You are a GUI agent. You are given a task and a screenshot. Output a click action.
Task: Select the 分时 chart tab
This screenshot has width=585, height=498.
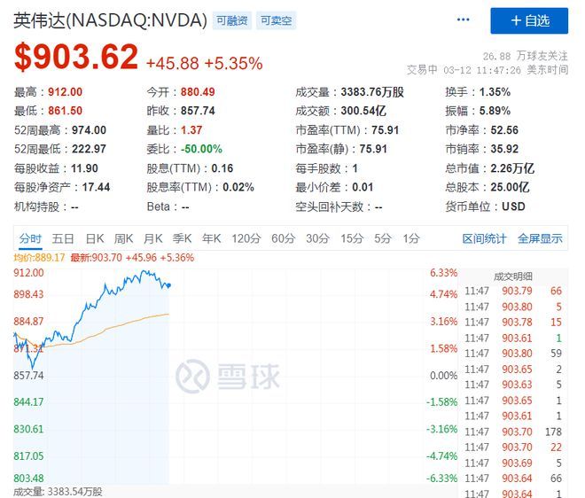tap(31, 238)
